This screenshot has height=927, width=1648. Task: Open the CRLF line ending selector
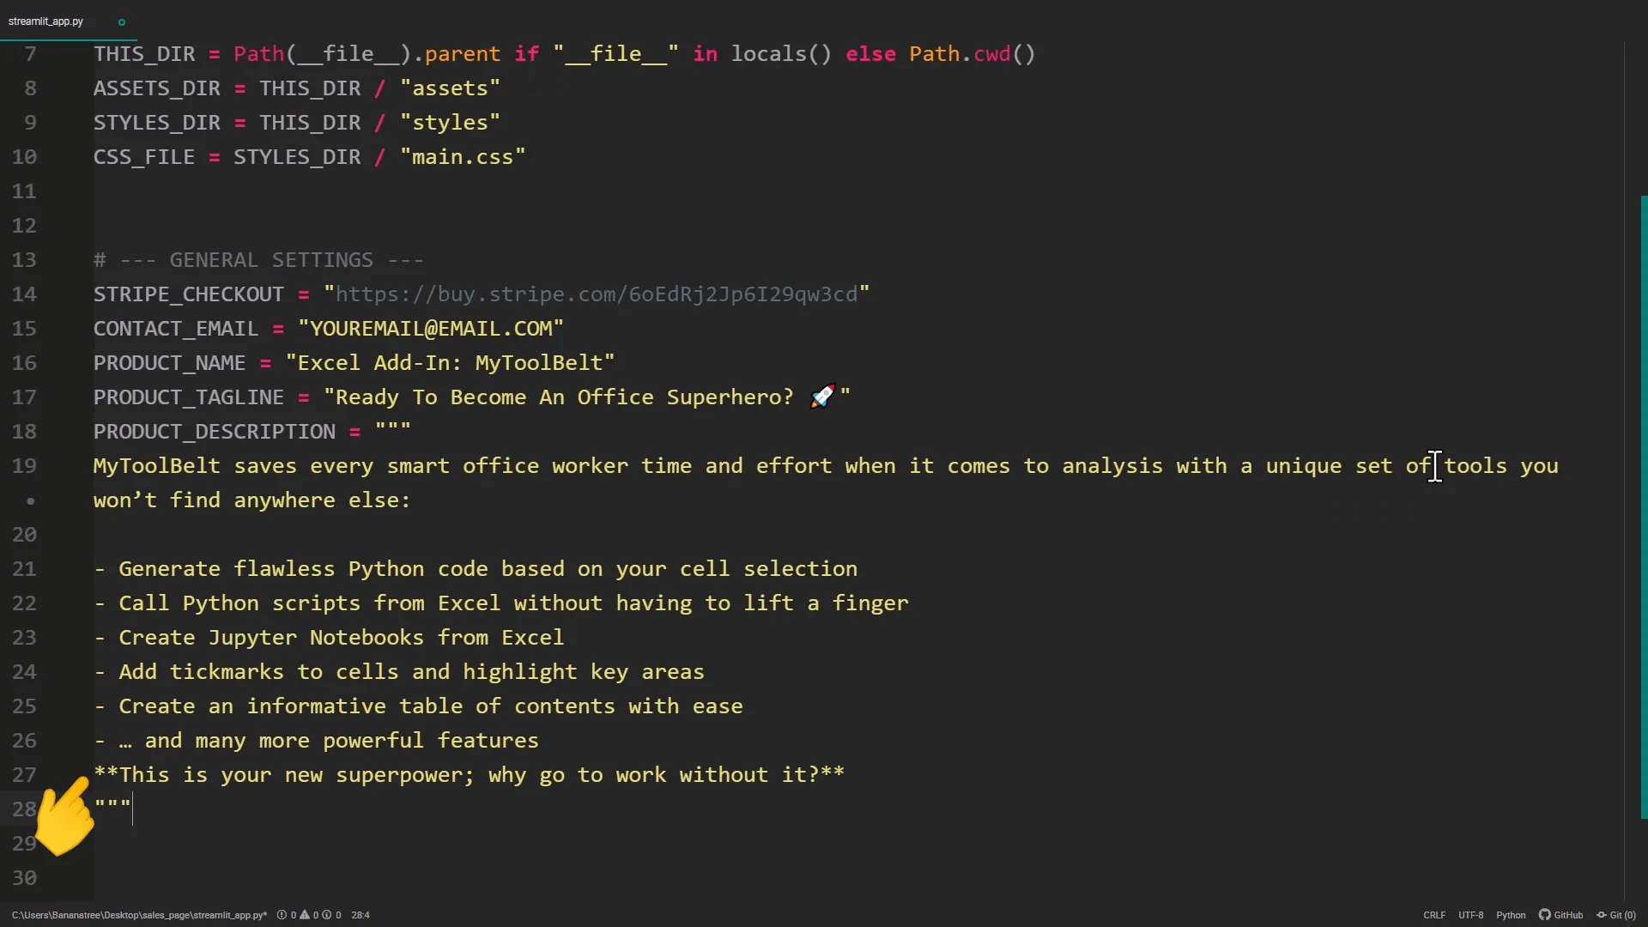[1434, 915]
